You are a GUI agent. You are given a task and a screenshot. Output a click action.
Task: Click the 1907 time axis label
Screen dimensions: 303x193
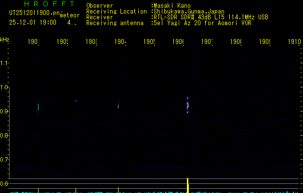(x=207, y=41)
